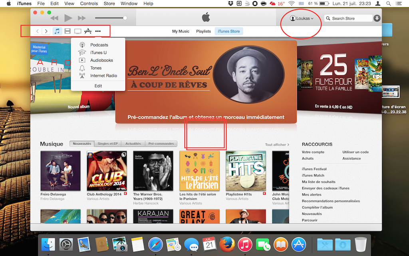Open the Store menu in menu bar
The image size is (409, 256).
tap(109, 4)
